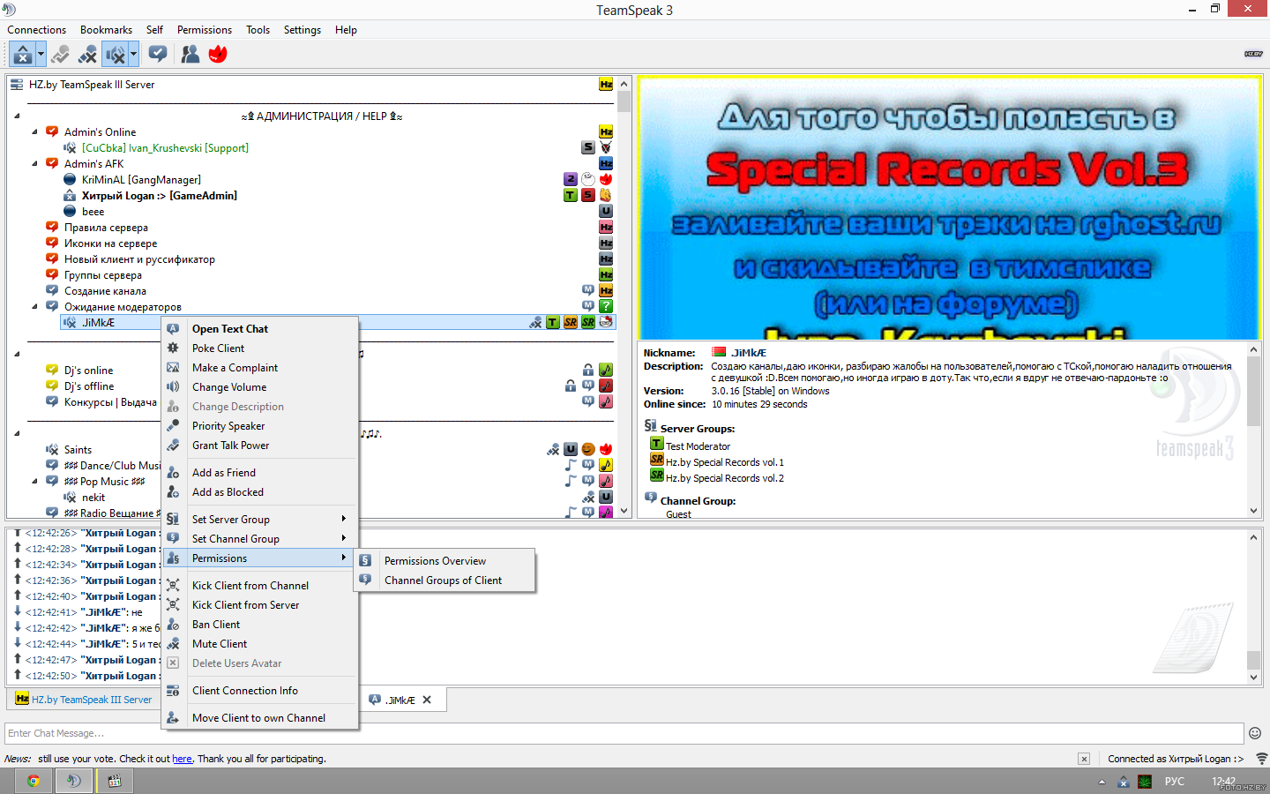This screenshot has height=794, width=1270.
Task: Toggle Mute Microphone in the toolbar
Action: point(87,55)
